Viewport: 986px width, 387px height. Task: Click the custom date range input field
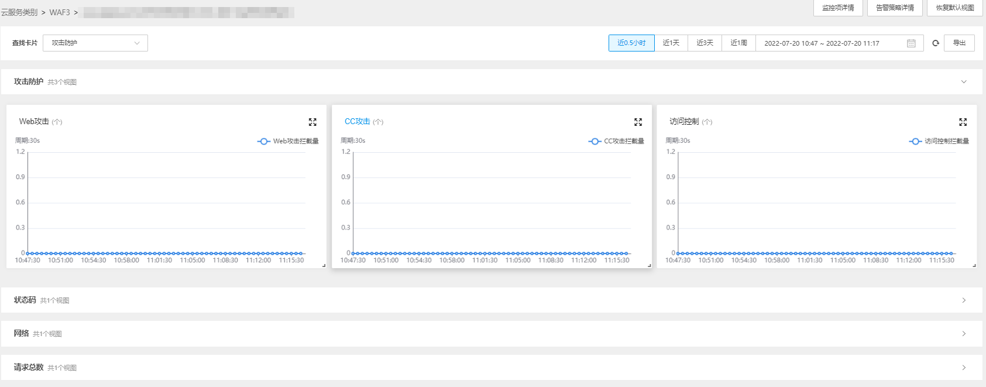click(x=840, y=43)
